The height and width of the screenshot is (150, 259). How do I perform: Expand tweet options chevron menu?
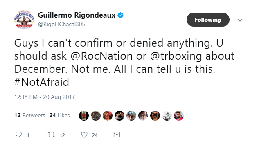(x=240, y=20)
